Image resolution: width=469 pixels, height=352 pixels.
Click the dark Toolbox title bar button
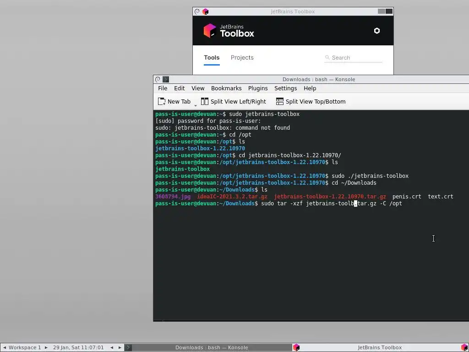pos(389,11)
